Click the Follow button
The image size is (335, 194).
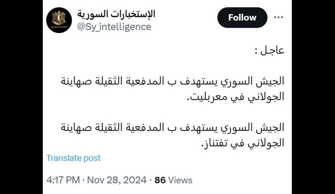coord(242,18)
